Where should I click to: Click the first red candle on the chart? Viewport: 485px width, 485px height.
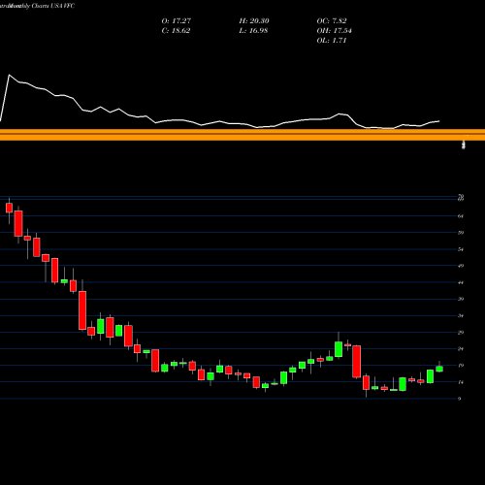point(9,208)
